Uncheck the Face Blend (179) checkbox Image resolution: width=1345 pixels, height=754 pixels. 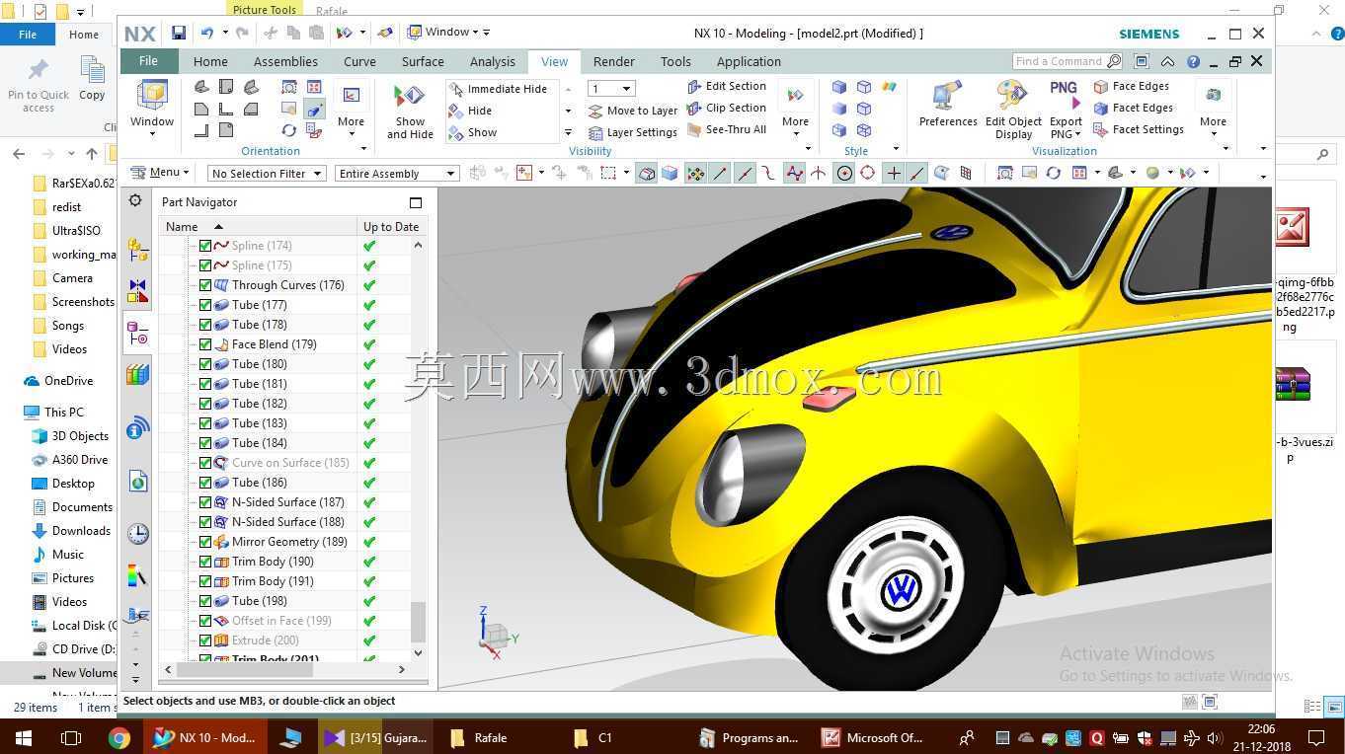pos(205,344)
